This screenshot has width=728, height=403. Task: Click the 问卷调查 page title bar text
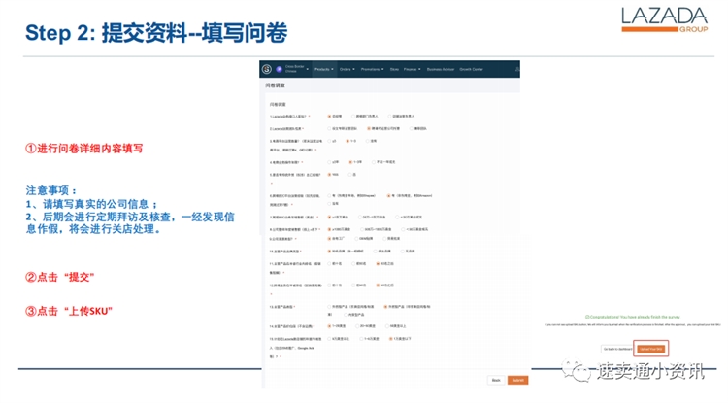point(276,85)
